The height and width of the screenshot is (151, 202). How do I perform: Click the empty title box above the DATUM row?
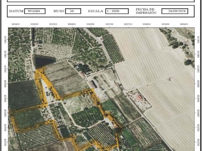pos(101,1)
